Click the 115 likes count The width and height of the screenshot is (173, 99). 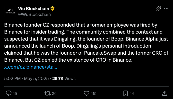pos(94,94)
